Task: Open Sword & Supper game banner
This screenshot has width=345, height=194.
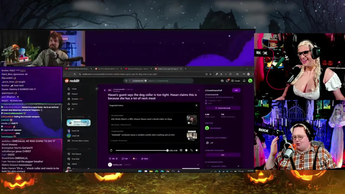Action: pos(79,123)
